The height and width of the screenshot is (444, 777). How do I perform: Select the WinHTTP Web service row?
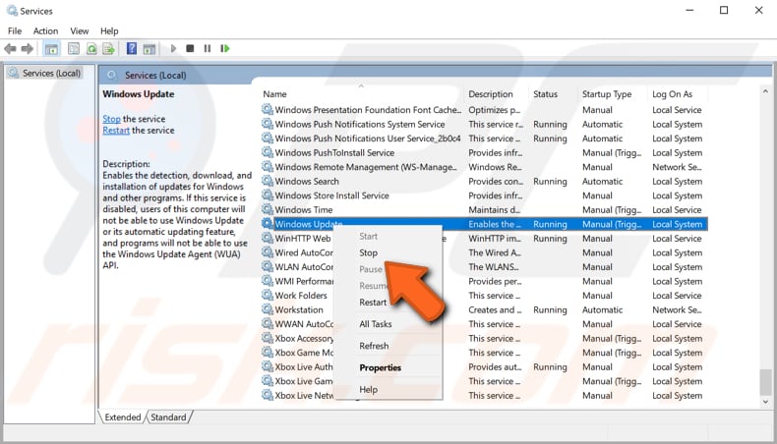[484, 239]
